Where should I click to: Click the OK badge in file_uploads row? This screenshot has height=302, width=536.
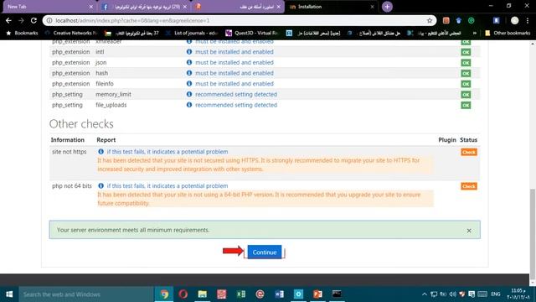(466, 105)
